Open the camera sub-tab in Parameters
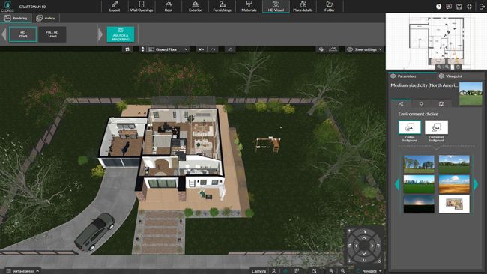Screen dimensions: 487x274 tap(441, 103)
